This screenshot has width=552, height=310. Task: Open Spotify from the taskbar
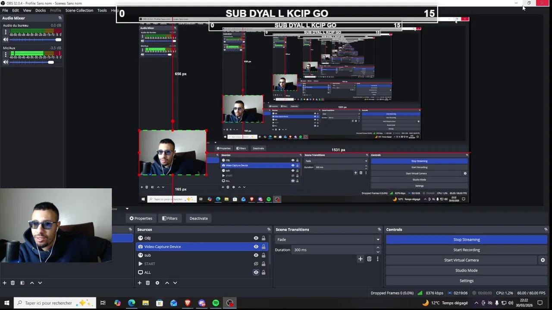point(216,303)
